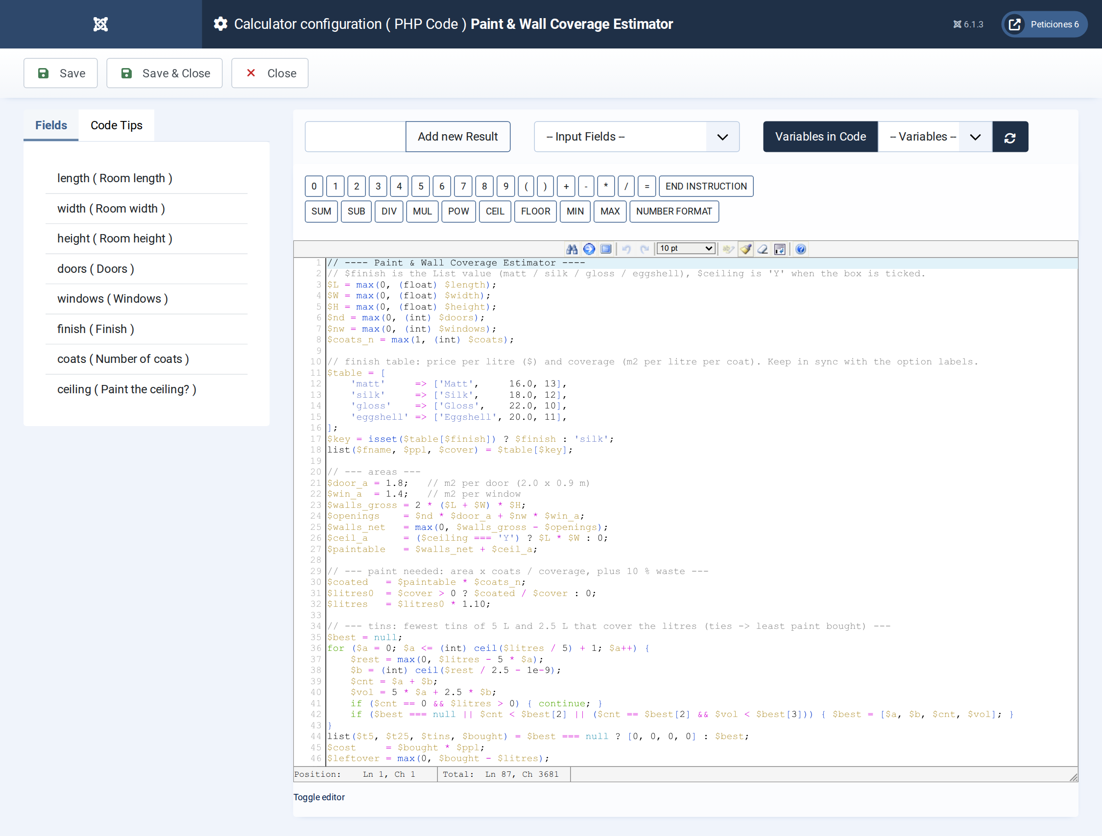The image size is (1102, 836).
Task: Click the equals sign operator button
Action: 647,186
